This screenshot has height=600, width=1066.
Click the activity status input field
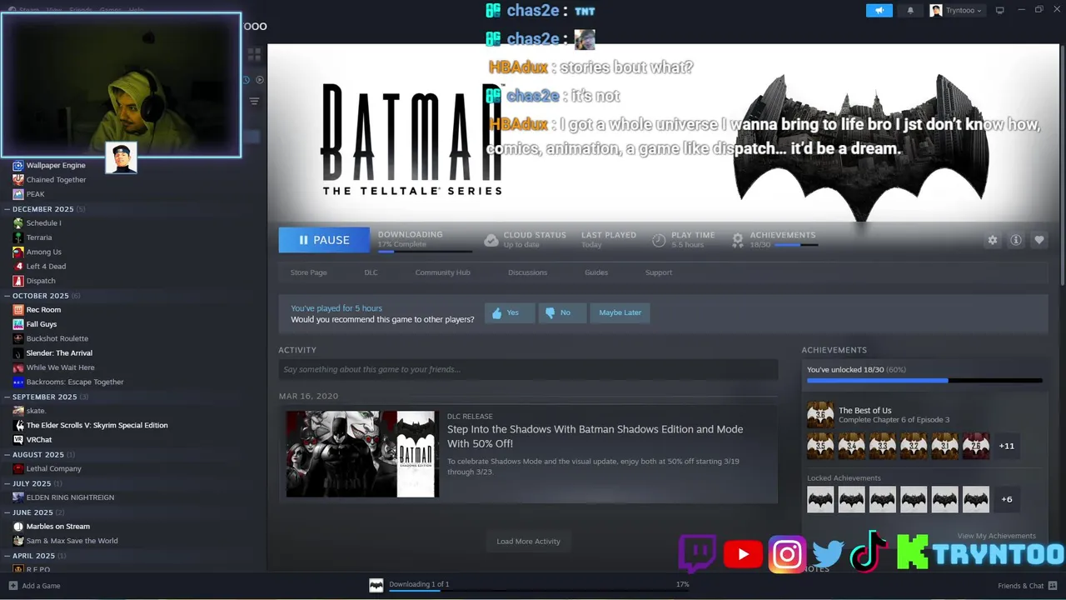click(x=528, y=369)
